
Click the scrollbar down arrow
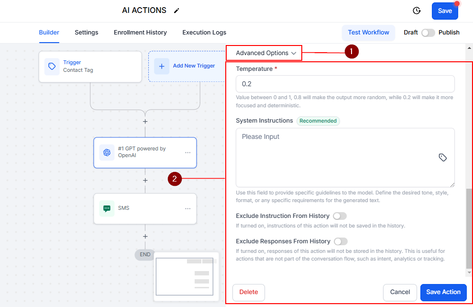click(469, 273)
